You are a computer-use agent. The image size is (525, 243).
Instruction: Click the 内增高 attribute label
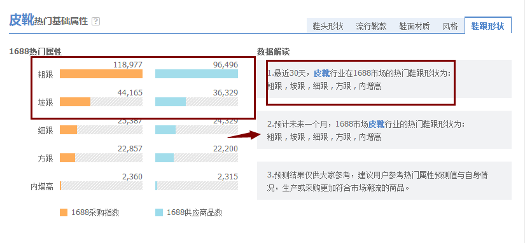[x=42, y=186]
